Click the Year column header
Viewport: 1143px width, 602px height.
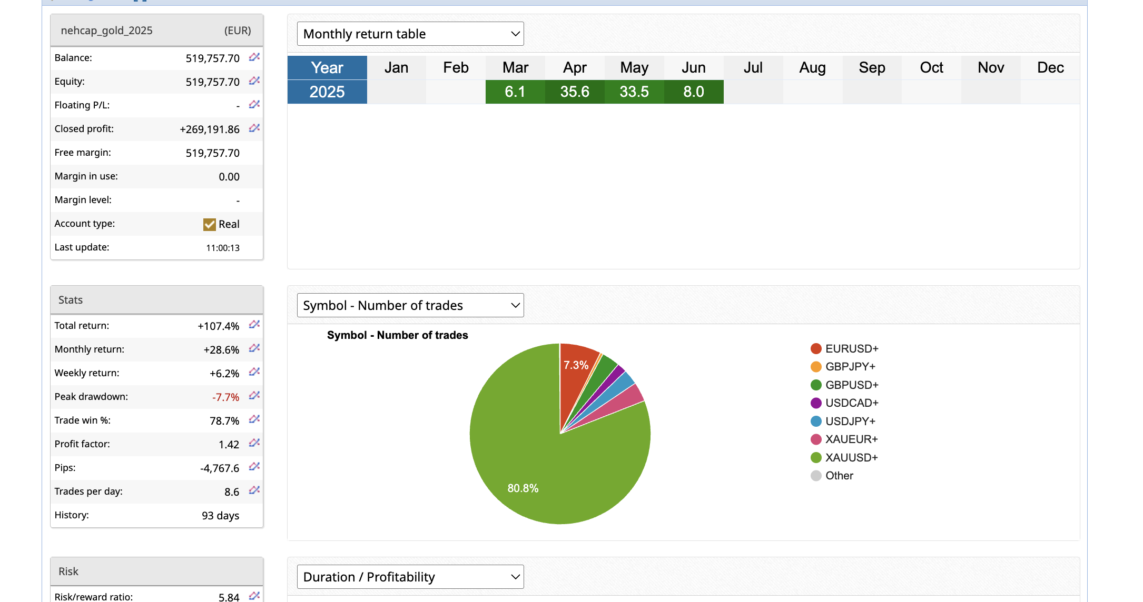[x=327, y=68]
